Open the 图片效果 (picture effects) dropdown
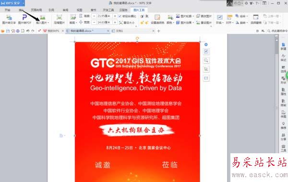Image resolution: width=288 pixels, height=182 pixels. click(185, 23)
